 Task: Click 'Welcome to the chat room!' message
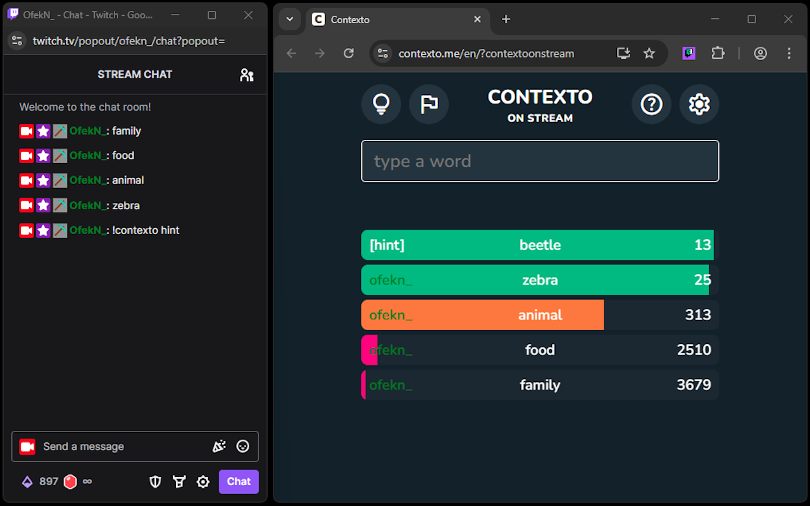85,107
